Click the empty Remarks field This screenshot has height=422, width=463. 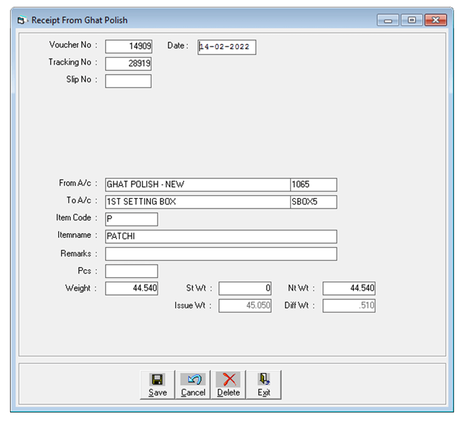[221, 254]
